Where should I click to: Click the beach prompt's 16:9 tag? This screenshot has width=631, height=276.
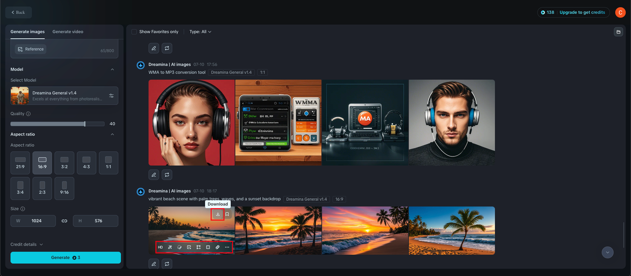339,199
